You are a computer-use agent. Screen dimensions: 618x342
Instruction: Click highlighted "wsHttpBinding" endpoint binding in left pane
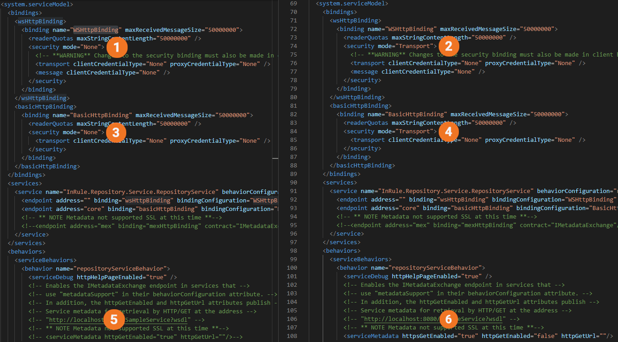[x=147, y=201]
